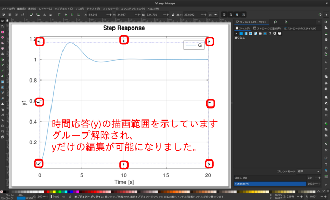This screenshot has width=330, height=200.
Task: Click print icon in right commands bar
Action: [326, 39]
